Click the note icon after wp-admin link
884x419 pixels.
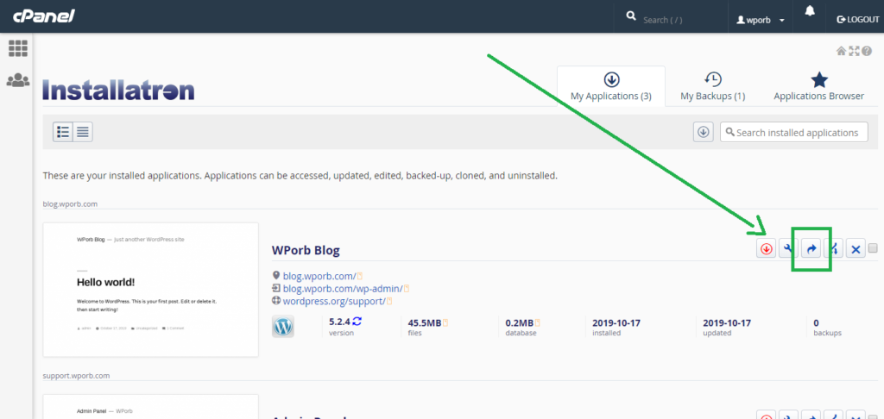407,289
